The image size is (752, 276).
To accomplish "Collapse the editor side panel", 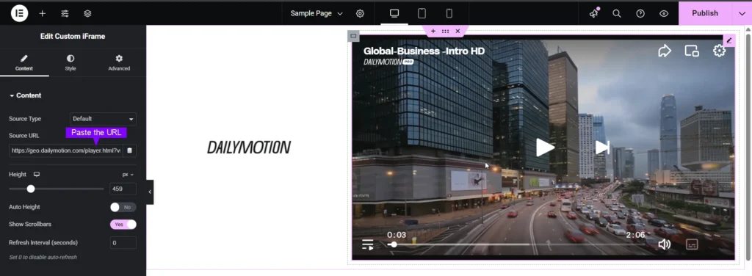I will 150,192.
